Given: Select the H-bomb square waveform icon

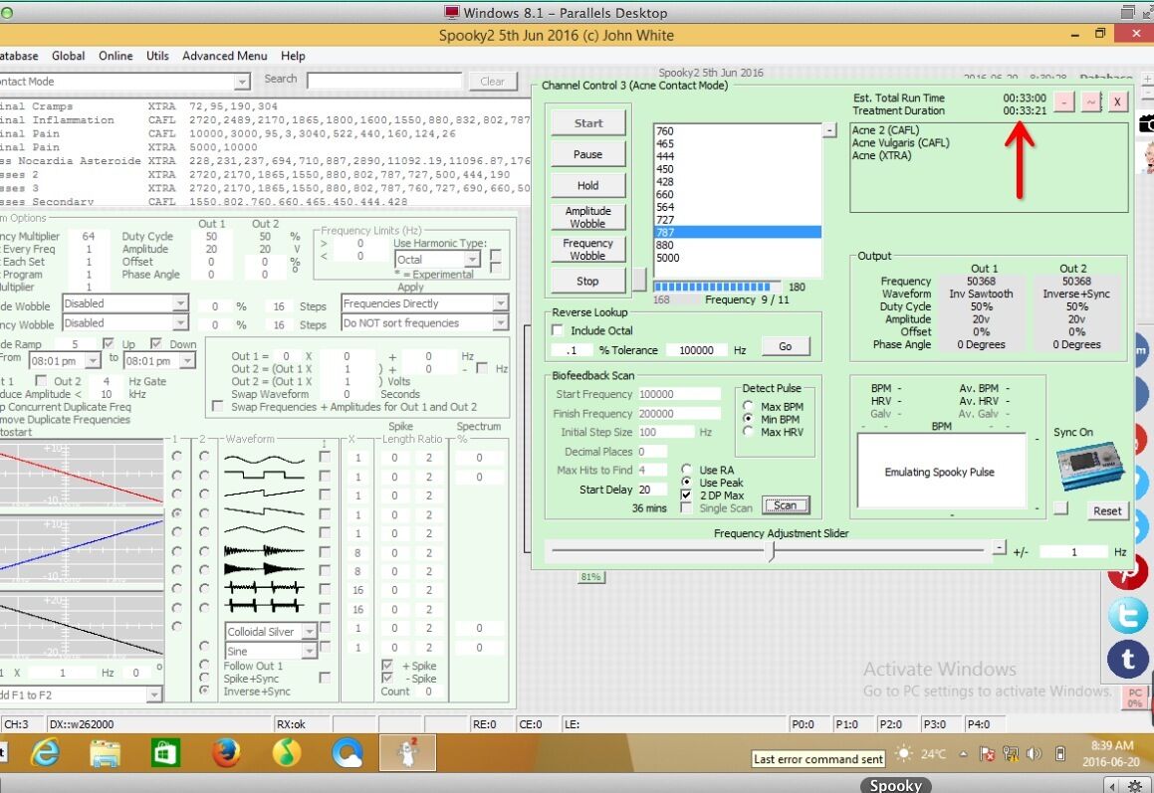Looking at the screenshot, I should pyautogui.click(x=264, y=607).
